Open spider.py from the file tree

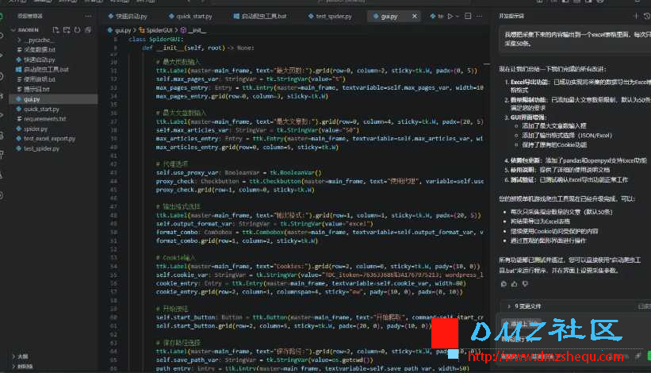[x=36, y=128]
